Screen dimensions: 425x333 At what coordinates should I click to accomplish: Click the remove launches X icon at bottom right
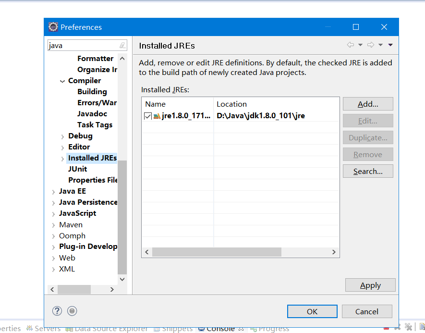(x=408, y=327)
